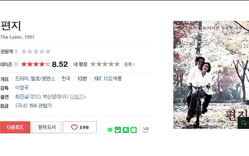Open director 이정국 link
Image resolution: width=249 pixels, height=156 pixels.
coord(22,88)
